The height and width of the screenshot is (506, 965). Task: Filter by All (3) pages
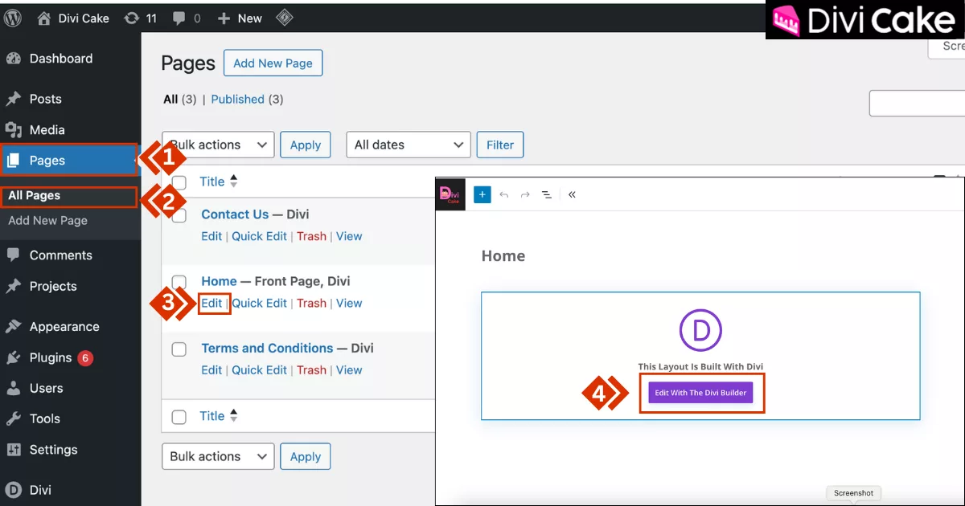[179, 100]
